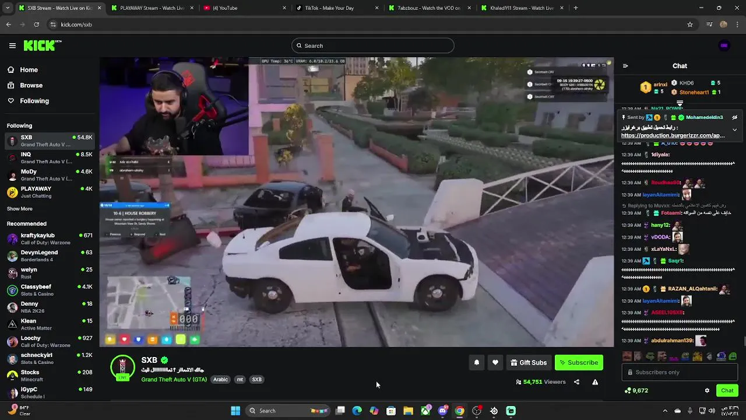This screenshot has width=746, height=420.
Task: Click the Arabic tag
Action: [x=220, y=379]
